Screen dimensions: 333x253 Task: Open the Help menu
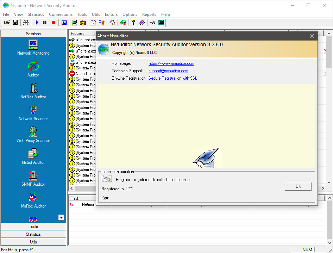[x=165, y=14]
